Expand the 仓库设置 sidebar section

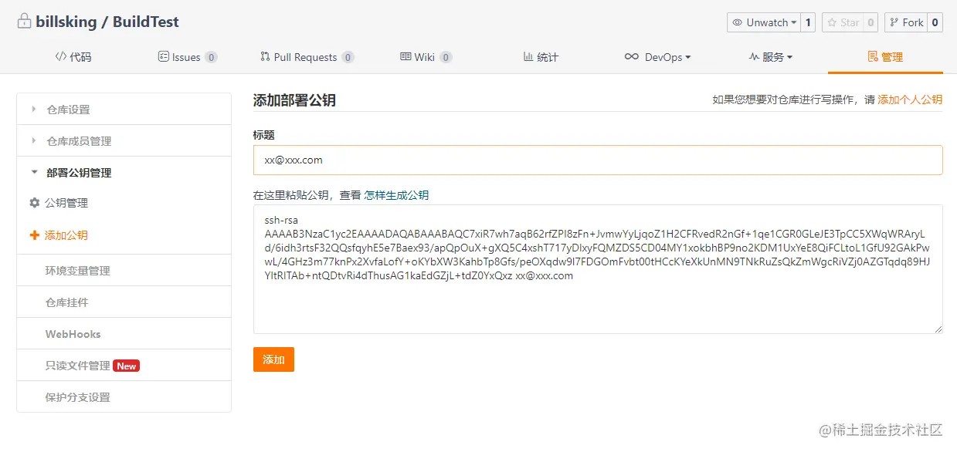[124, 109]
